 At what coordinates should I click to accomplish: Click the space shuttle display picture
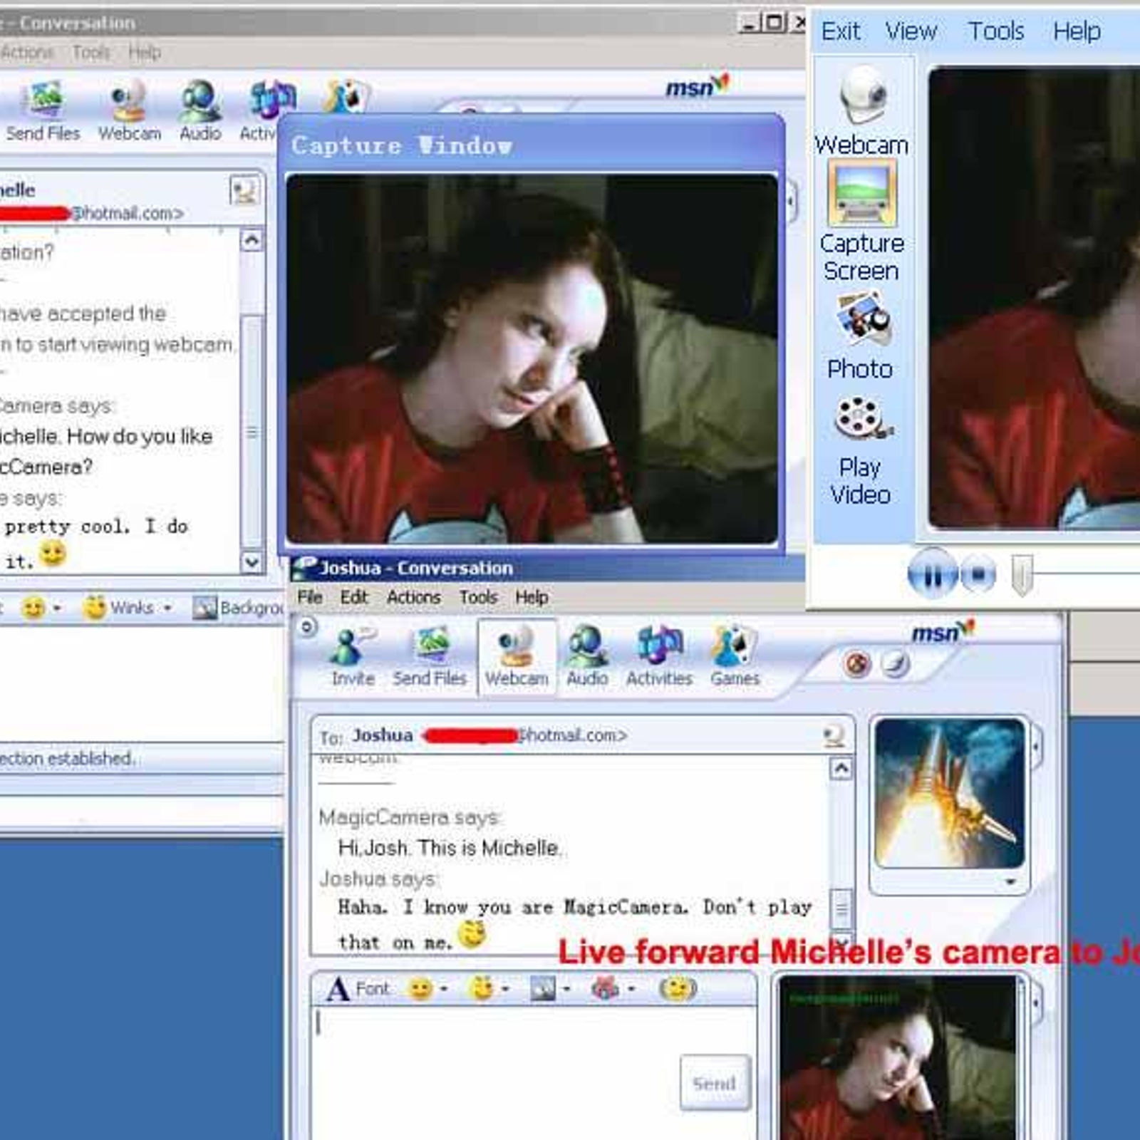coord(950,793)
